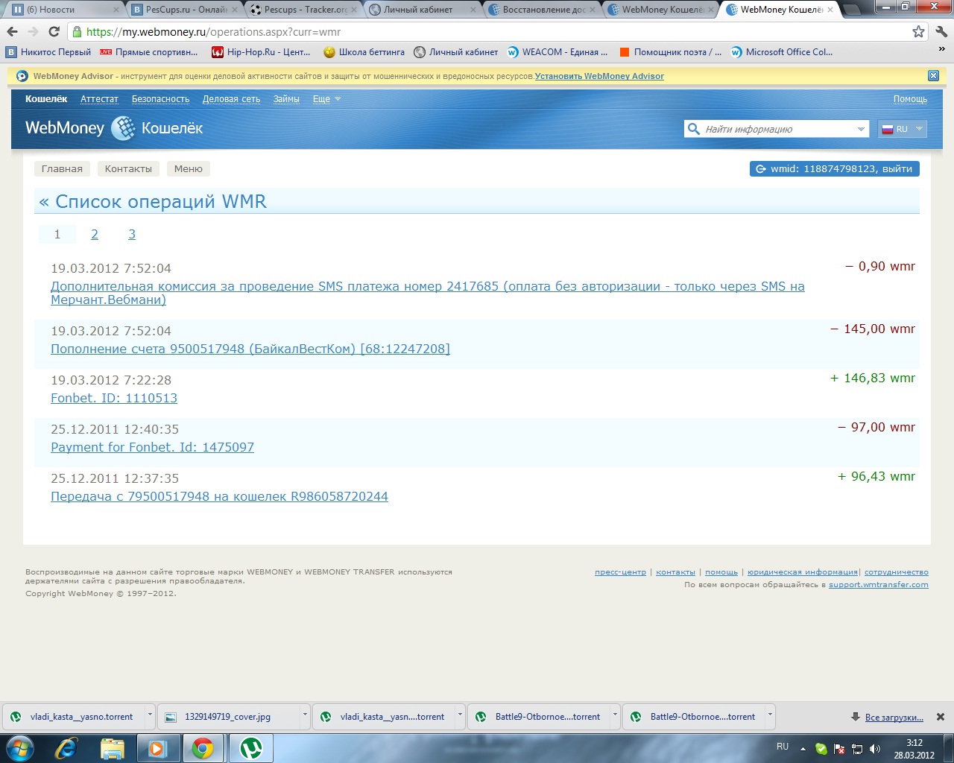Click the Установить WebMoney Advisor link
This screenshot has width=954, height=763.
click(599, 76)
